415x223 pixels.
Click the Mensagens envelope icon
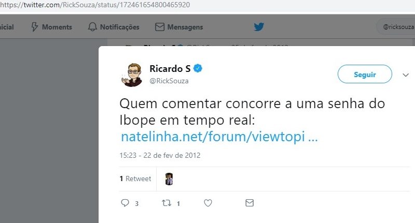pyautogui.click(x=160, y=27)
